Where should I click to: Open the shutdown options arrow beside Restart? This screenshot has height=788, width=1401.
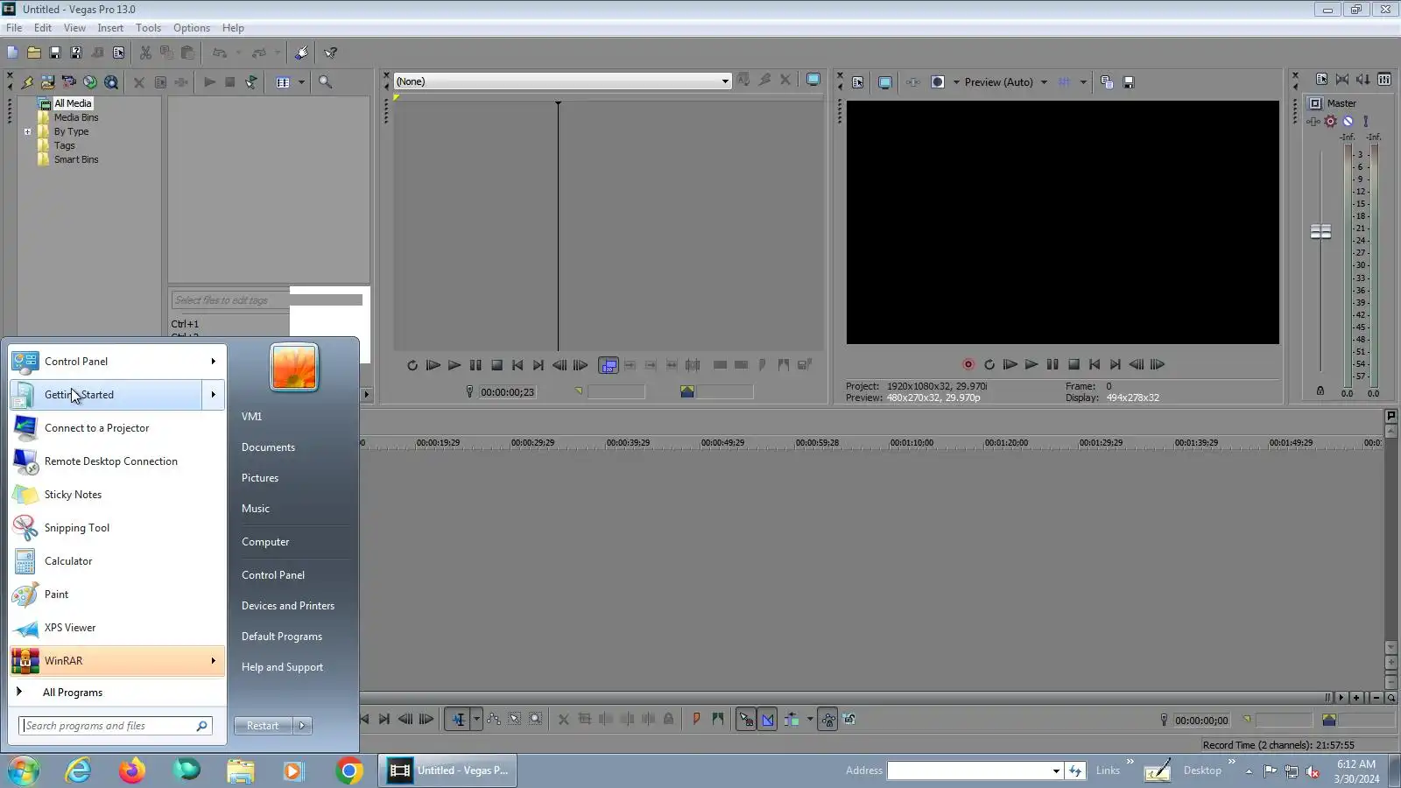[x=303, y=726]
